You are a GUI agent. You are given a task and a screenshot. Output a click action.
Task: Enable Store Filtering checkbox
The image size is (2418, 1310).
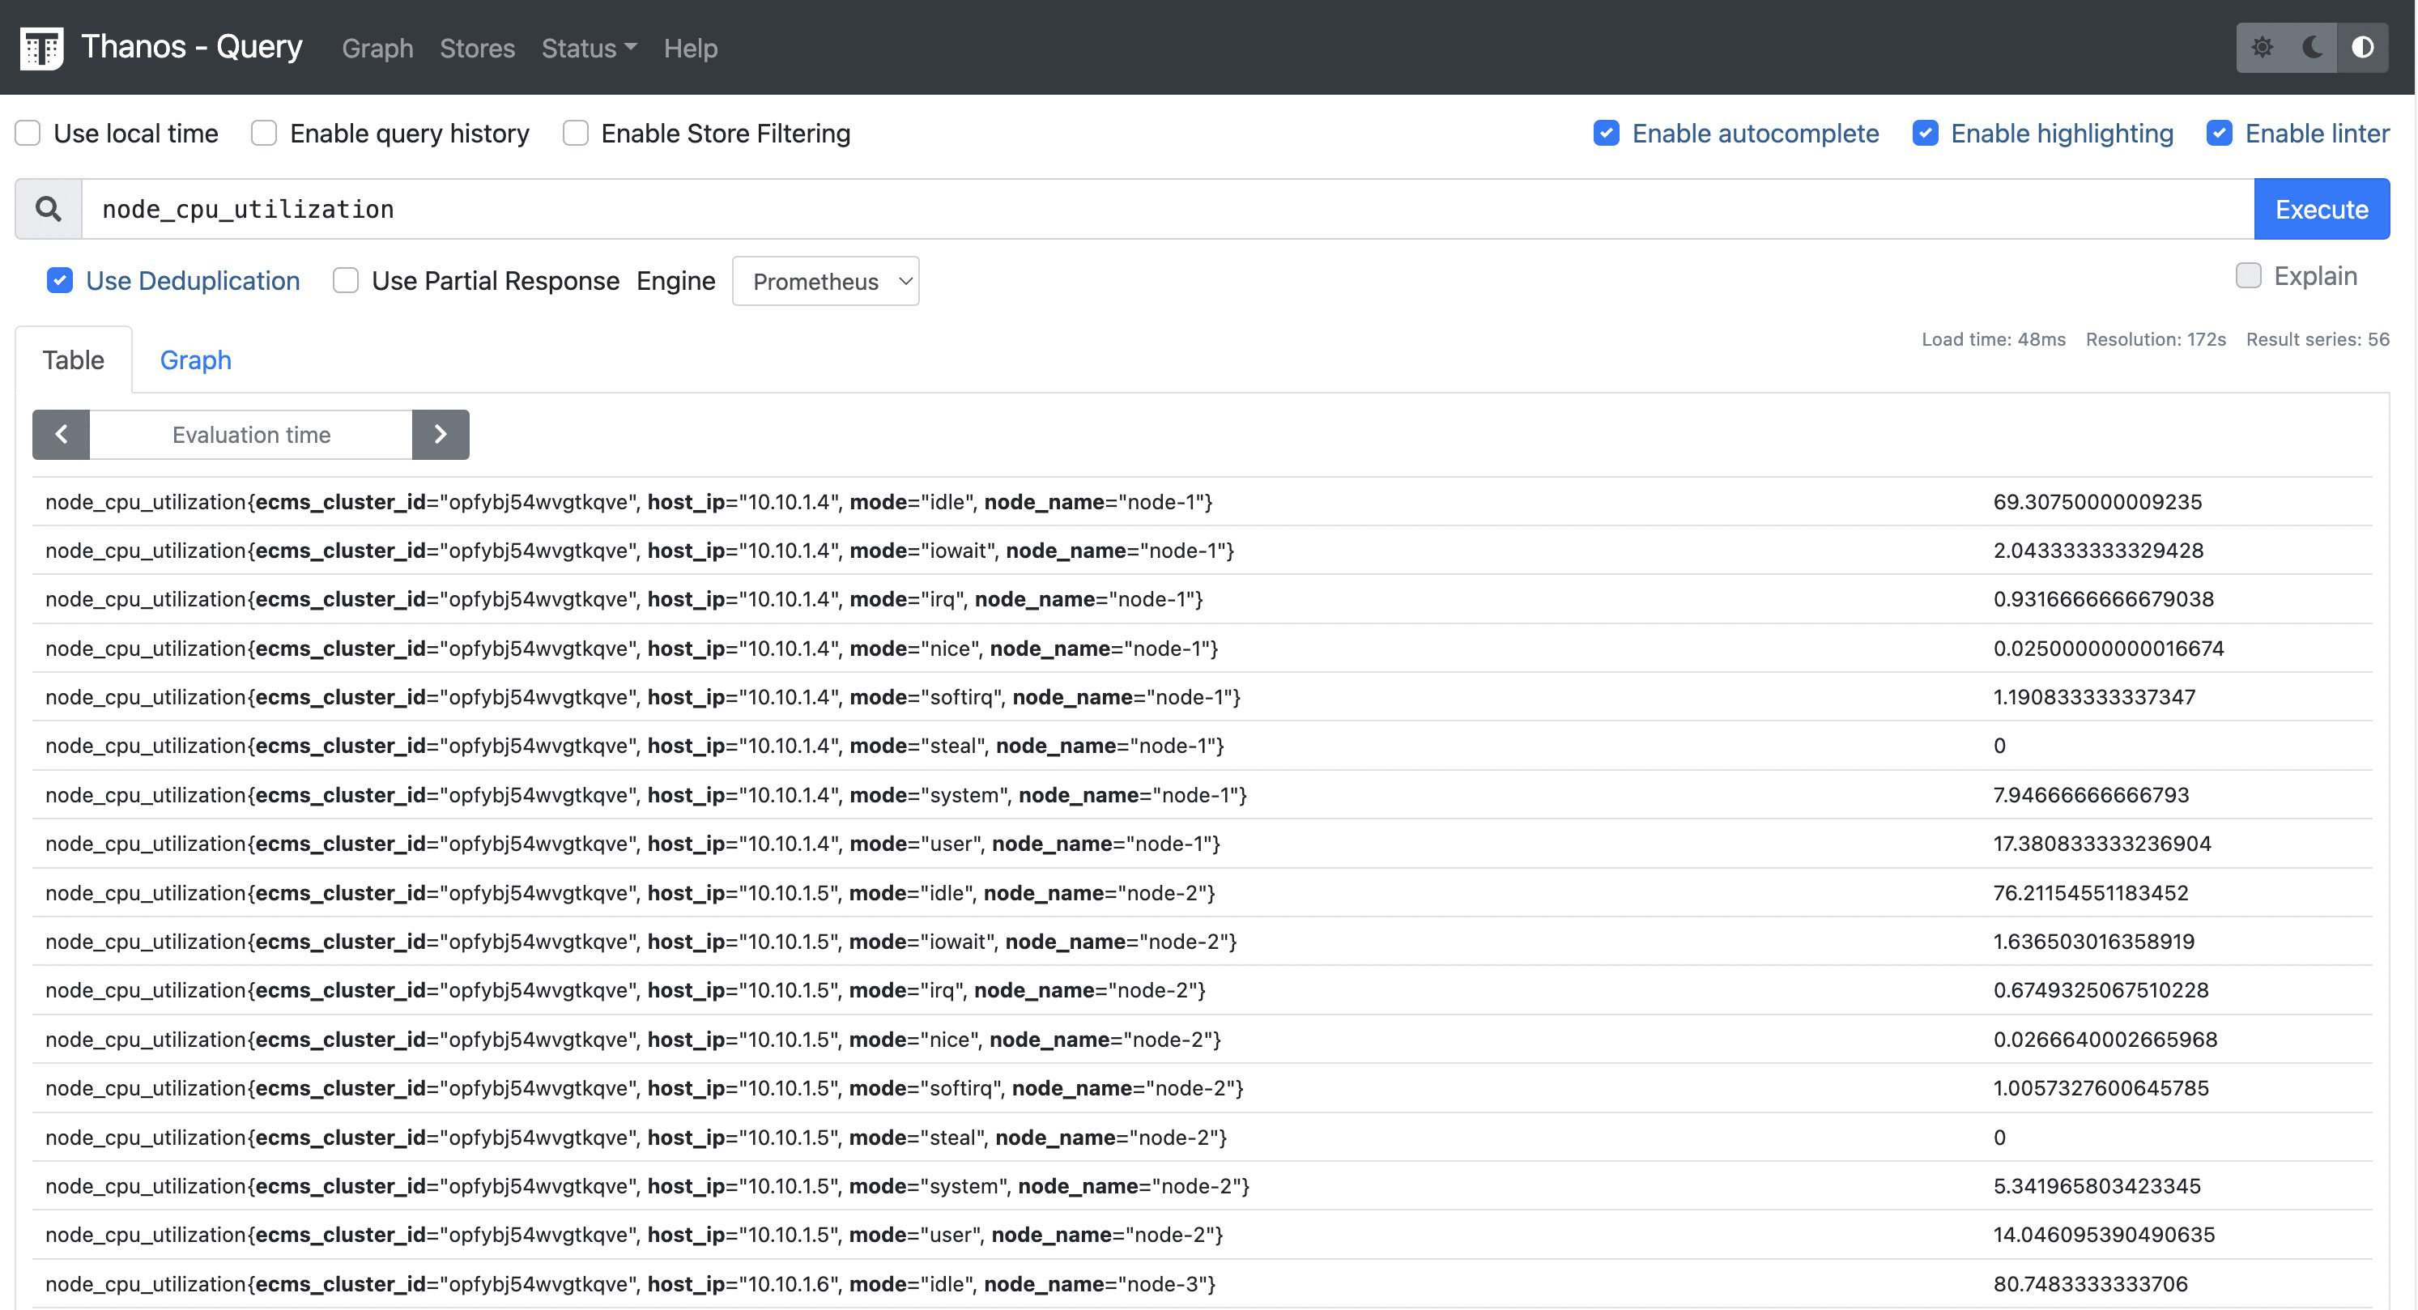pyautogui.click(x=576, y=134)
